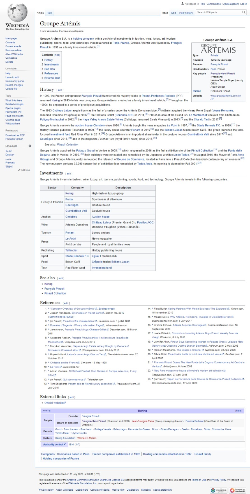Open the Edit tab

(174, 13)
